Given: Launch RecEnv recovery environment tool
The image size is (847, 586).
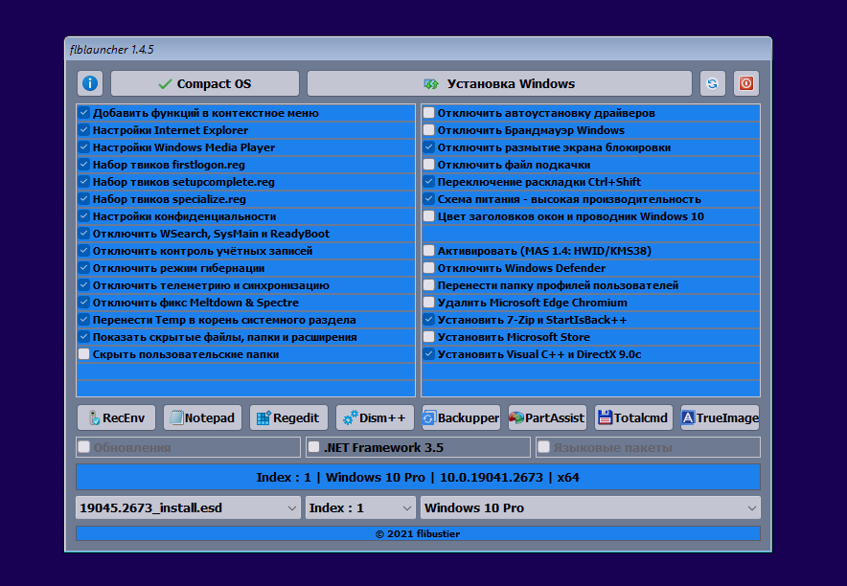Looking at the screenshot, I should [116, 417].
